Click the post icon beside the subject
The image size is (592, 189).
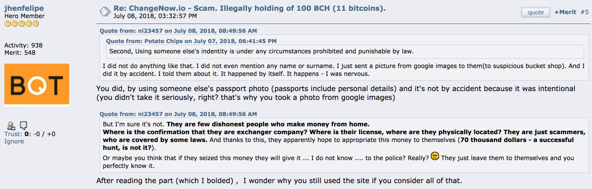point(104,12)
